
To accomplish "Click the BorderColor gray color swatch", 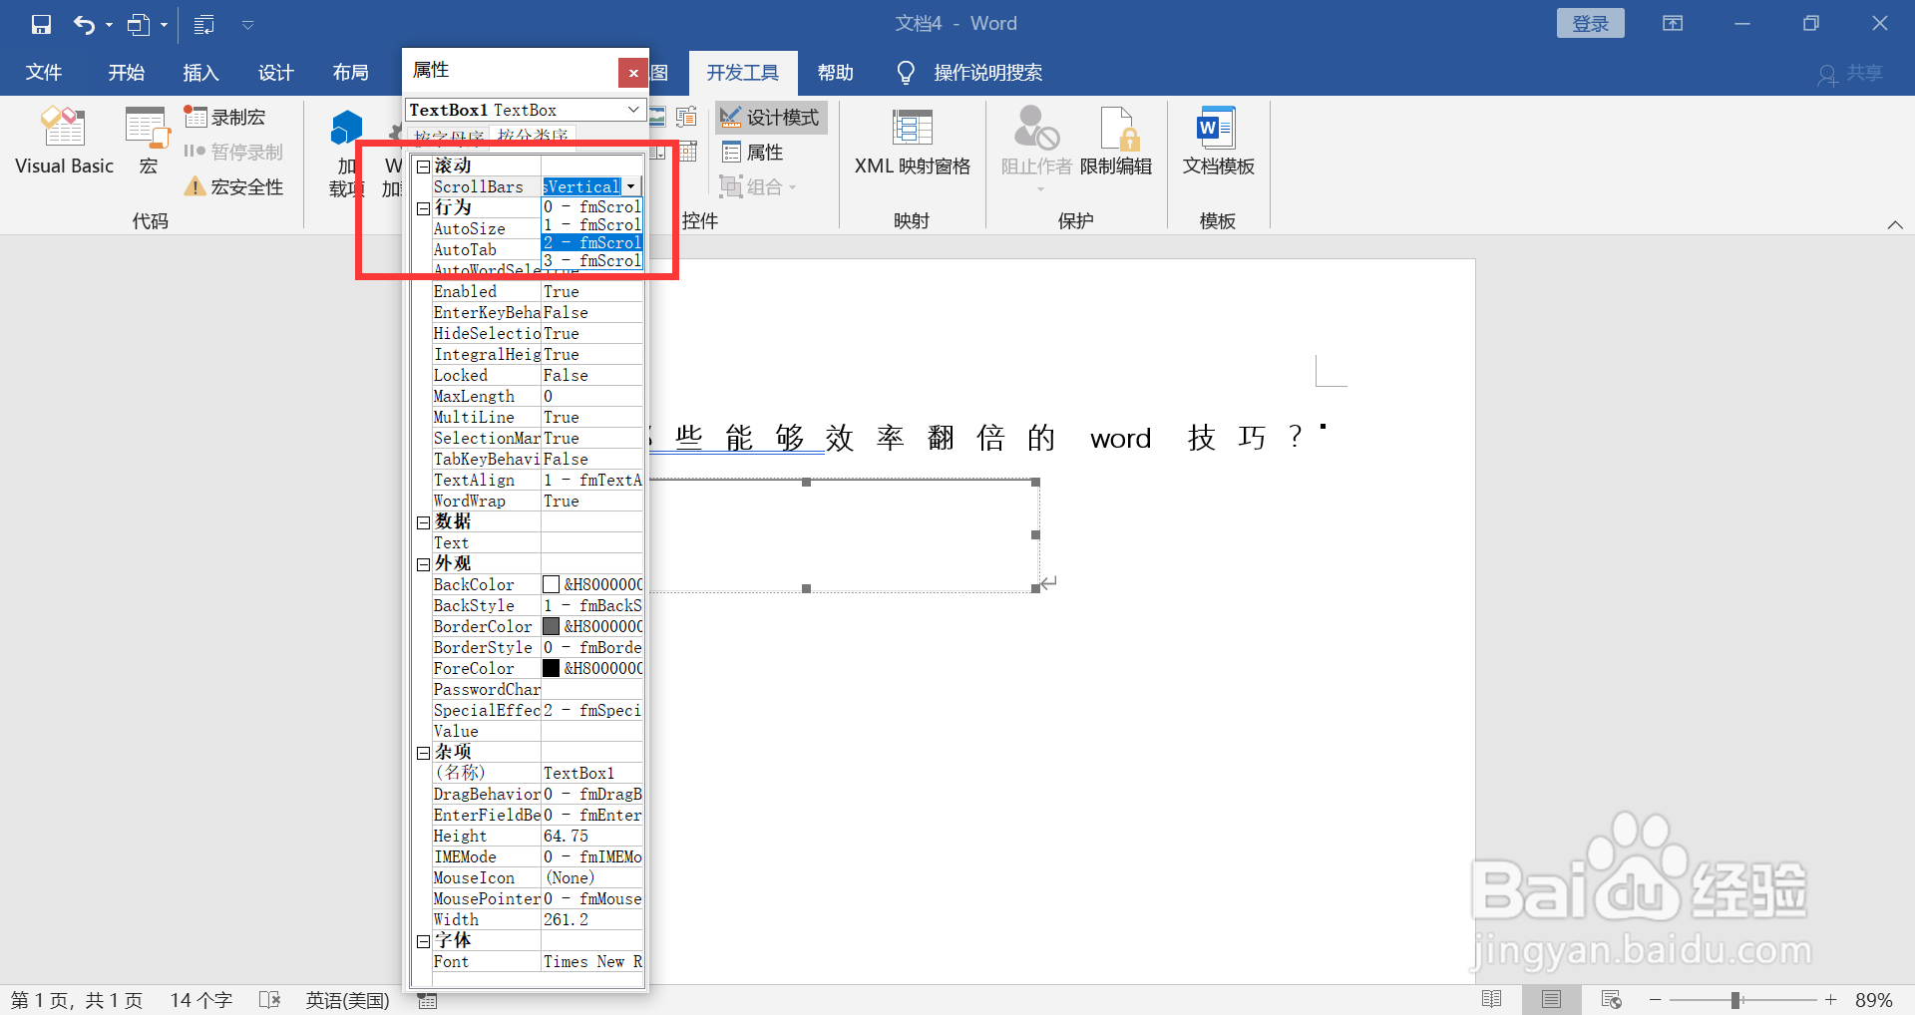I will point(551,626).
